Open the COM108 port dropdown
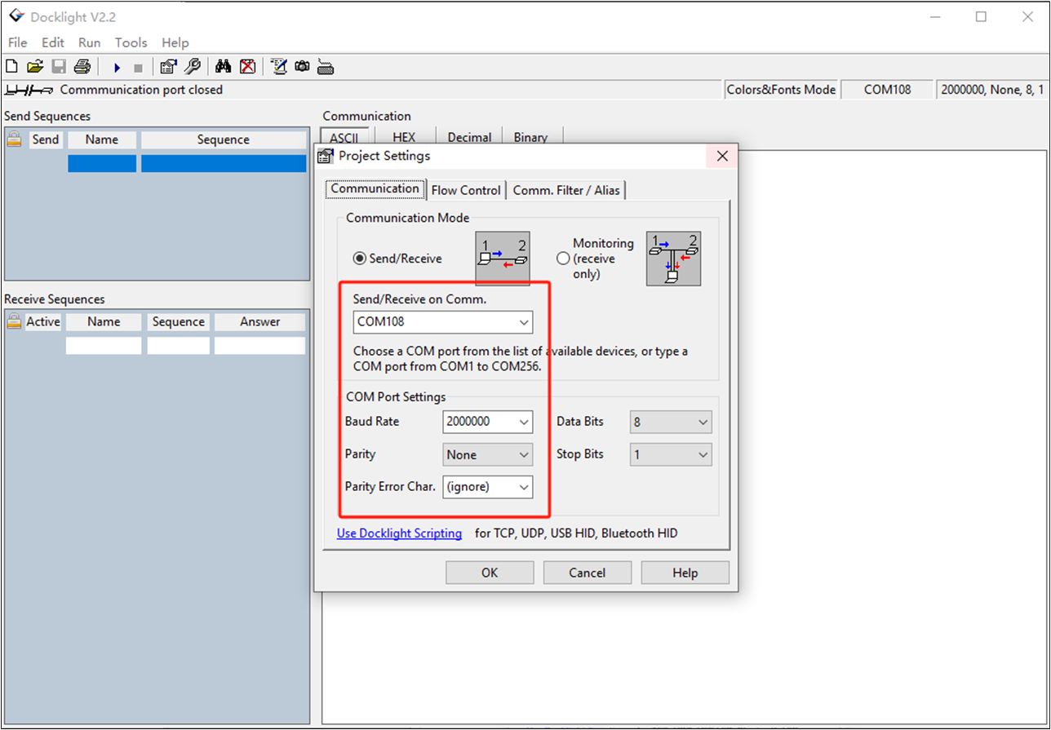The width and height of the screenshot is (1051, 730). pyautogui.click(x=524, y=321)
